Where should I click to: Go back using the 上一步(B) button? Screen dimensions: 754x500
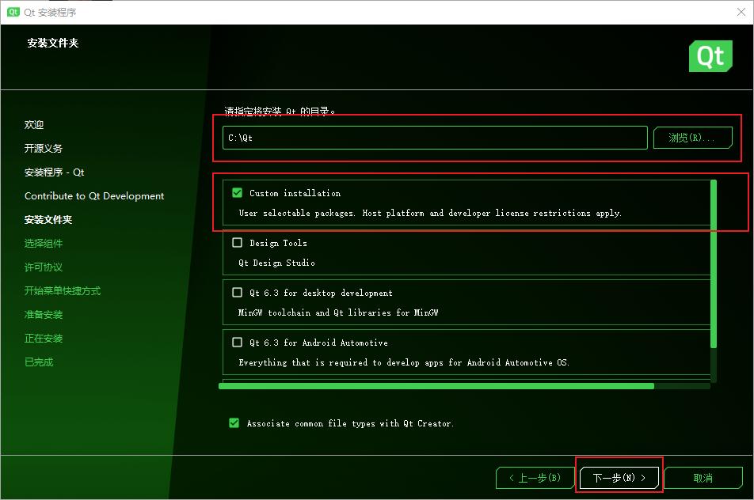click(x=535, y=477)
